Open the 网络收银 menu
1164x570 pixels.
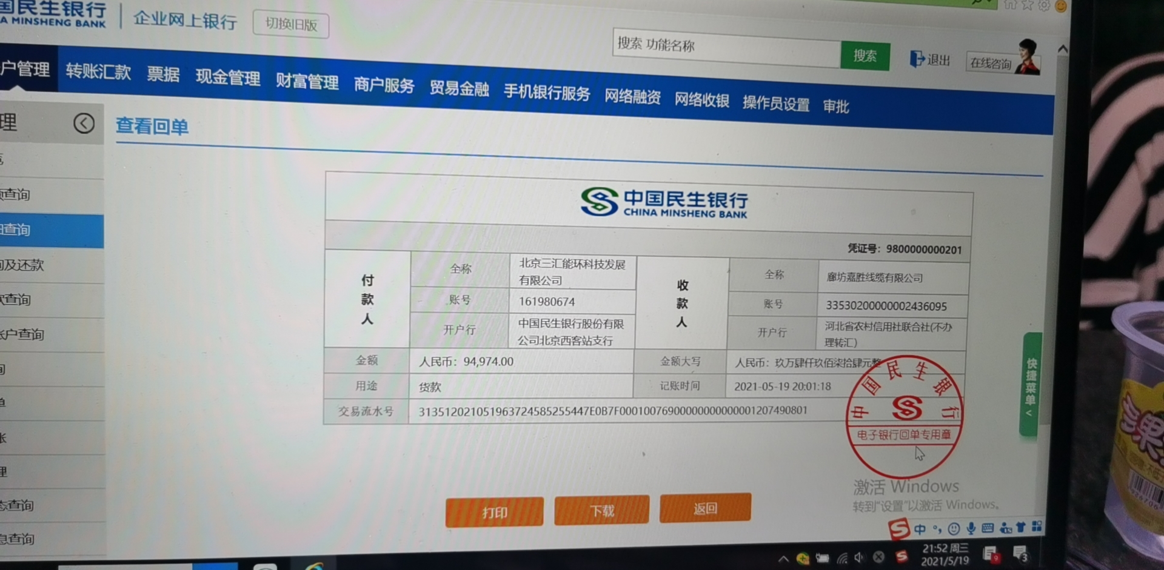pyautogui.click(x=702, y=100)
